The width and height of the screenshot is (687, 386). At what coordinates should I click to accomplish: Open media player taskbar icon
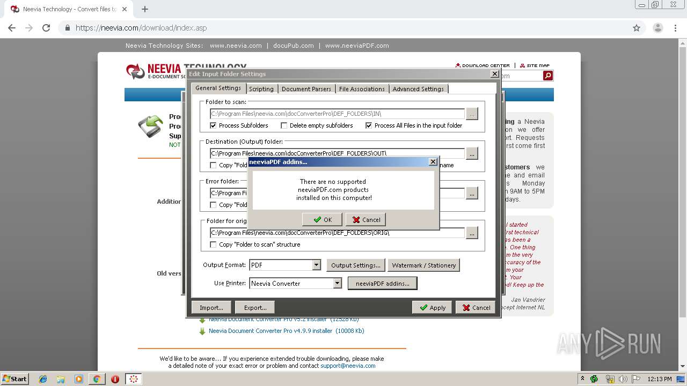tap(78, 379)
